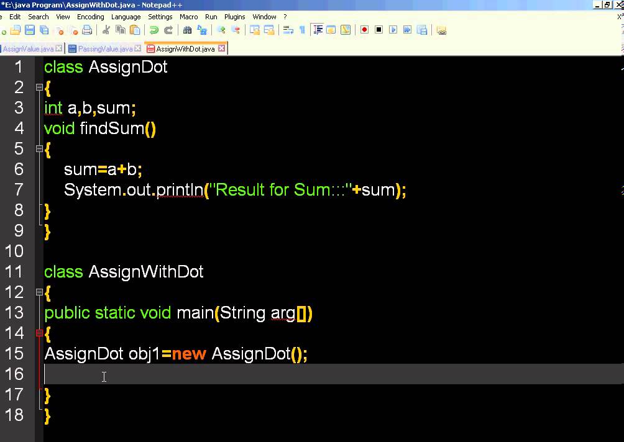
Task: Open the ? help menu
Action: 285,17
